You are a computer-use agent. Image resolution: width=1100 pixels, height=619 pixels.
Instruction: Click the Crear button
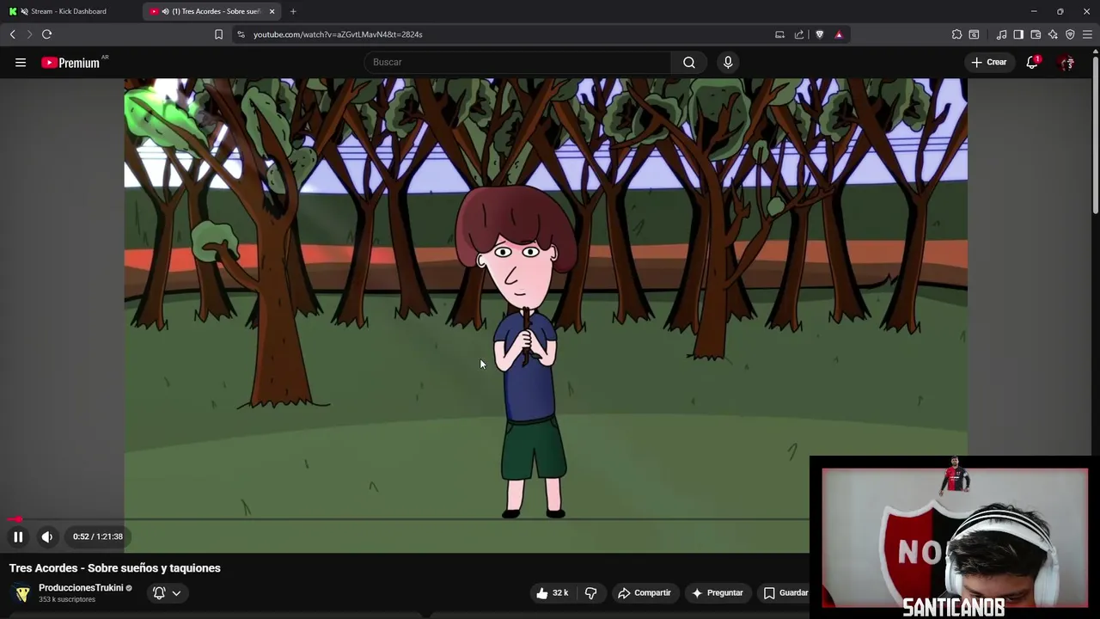click(x=988, y=62)
